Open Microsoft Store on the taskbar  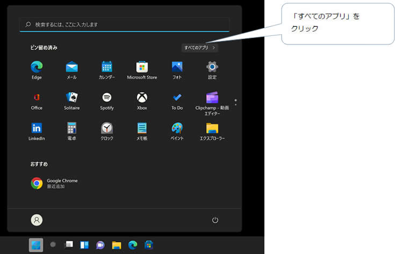coord(149,245)
